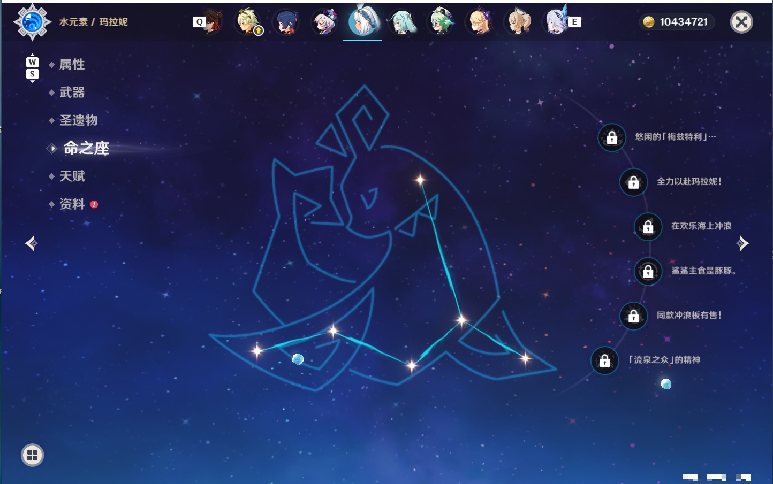Viewport: 773px width, 484px height.
Task: Open the lock icon beside 在欢乐海上冲浪
Action: pyautogui.click(x=648, y=226)
